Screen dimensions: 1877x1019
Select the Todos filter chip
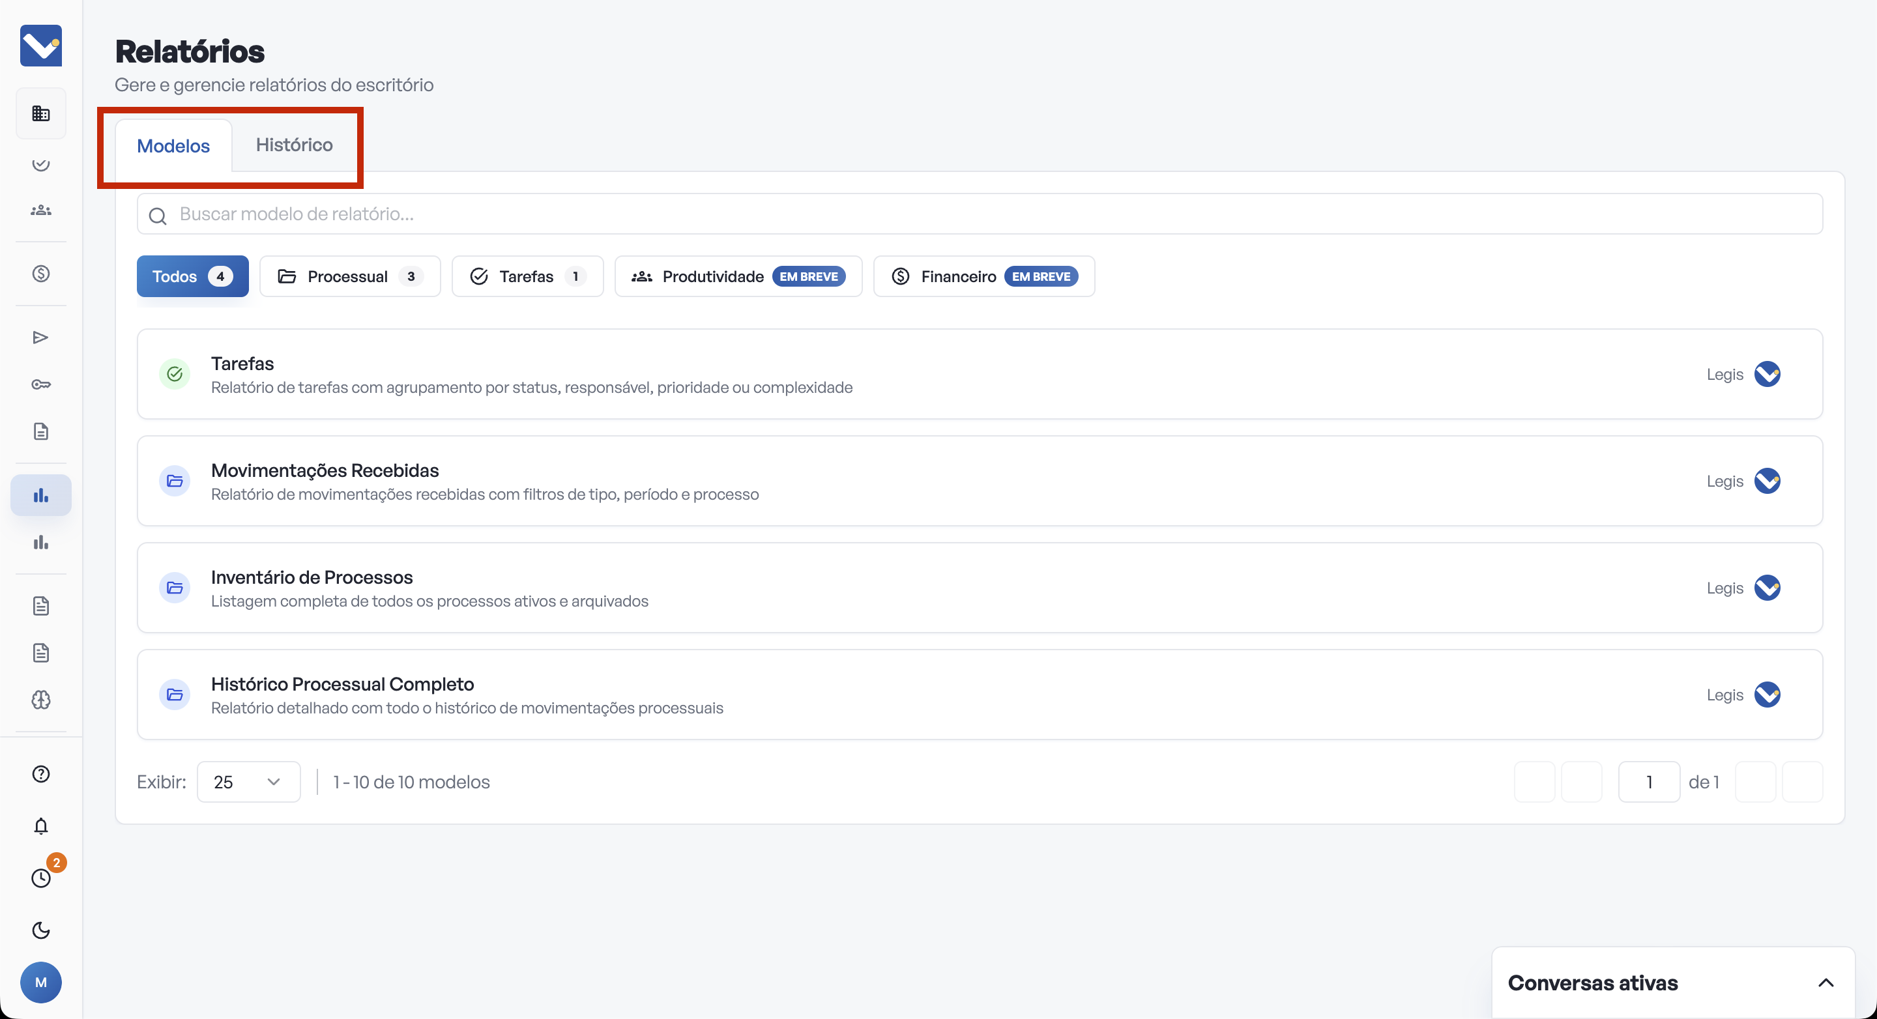(x=192, y=277)
